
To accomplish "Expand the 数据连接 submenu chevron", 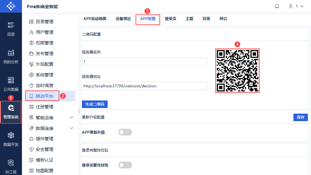I will [x=72, y=128].
